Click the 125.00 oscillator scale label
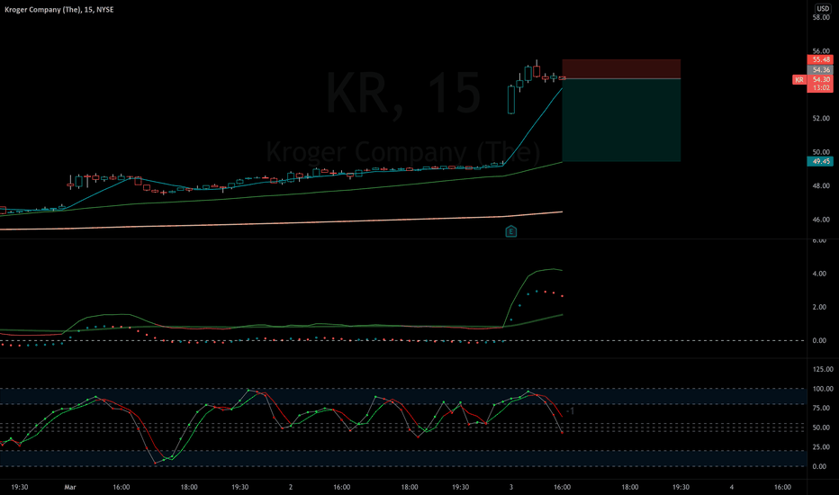The width and height of the screenshot is (839, 495). [823, 369]
